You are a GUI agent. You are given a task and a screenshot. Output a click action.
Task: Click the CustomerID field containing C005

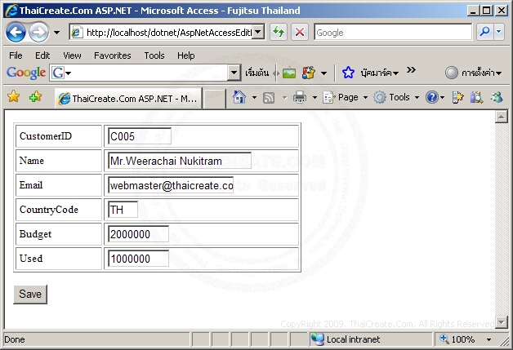tap(140, 136)
